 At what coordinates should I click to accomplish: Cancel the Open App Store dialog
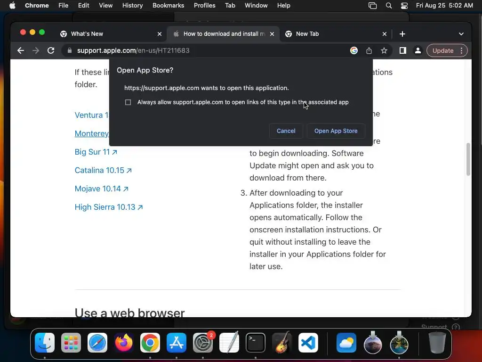pyautogui.click(x=286, y=131)
